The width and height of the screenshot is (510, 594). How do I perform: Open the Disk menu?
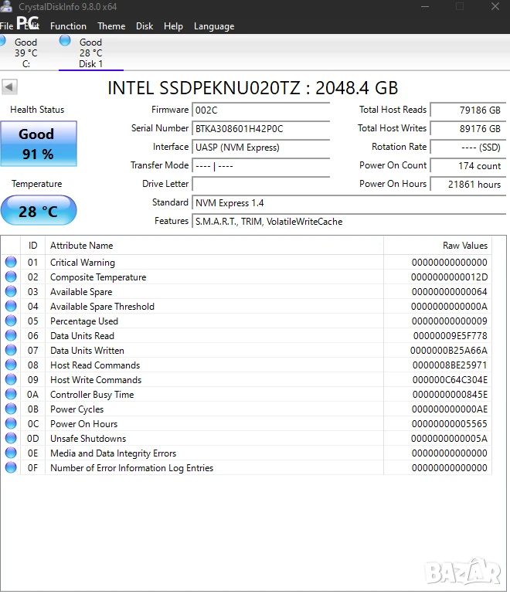pyautogui.click(x=144, y=26)
